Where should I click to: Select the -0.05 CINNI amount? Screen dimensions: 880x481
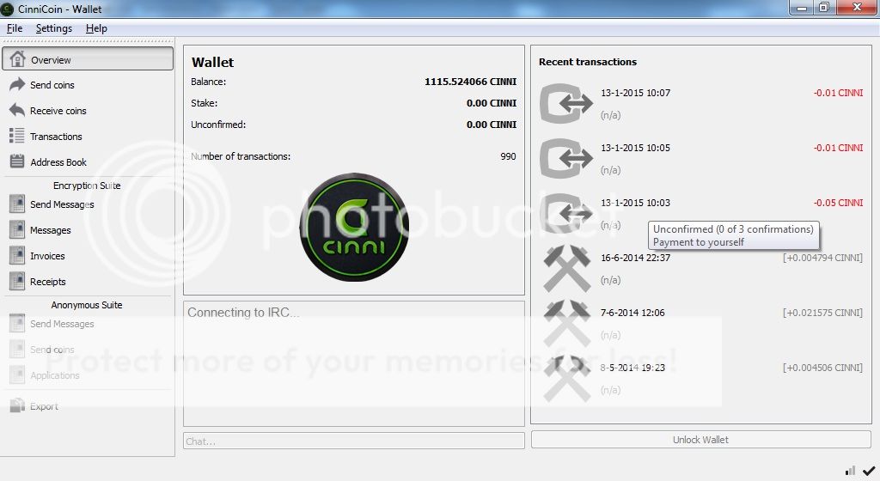(x=838, y=203)
